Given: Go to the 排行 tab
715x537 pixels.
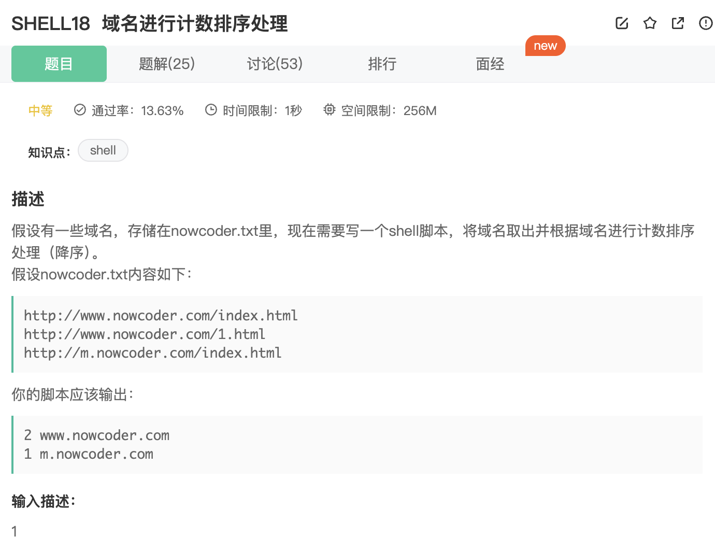Looking at the screenshot, I should pos(382,64).
